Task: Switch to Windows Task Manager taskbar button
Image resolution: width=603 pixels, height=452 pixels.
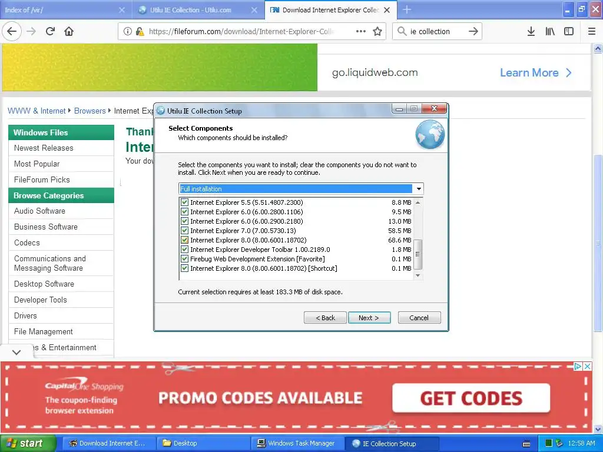Action: click(297, 443)
